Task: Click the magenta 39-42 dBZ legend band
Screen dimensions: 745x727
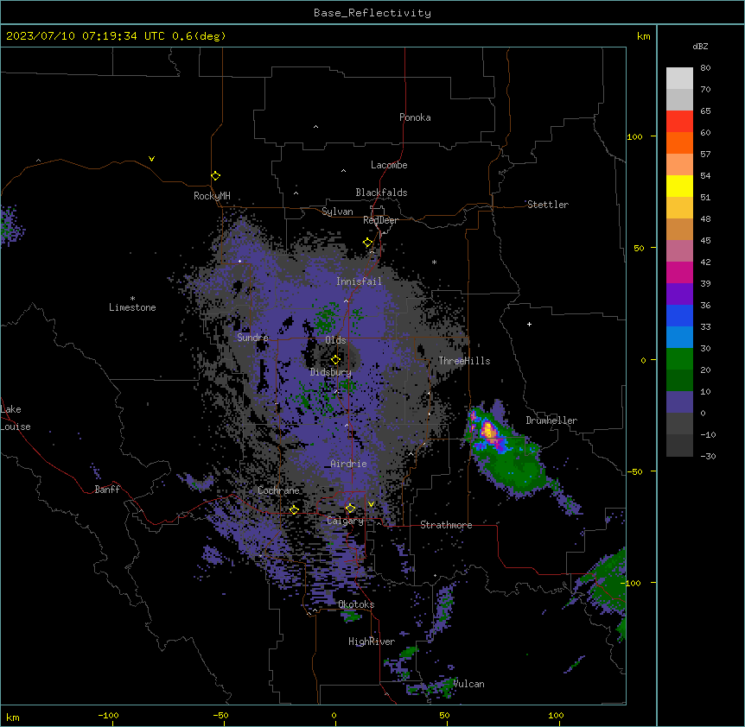Action: [x=679, y=272]
